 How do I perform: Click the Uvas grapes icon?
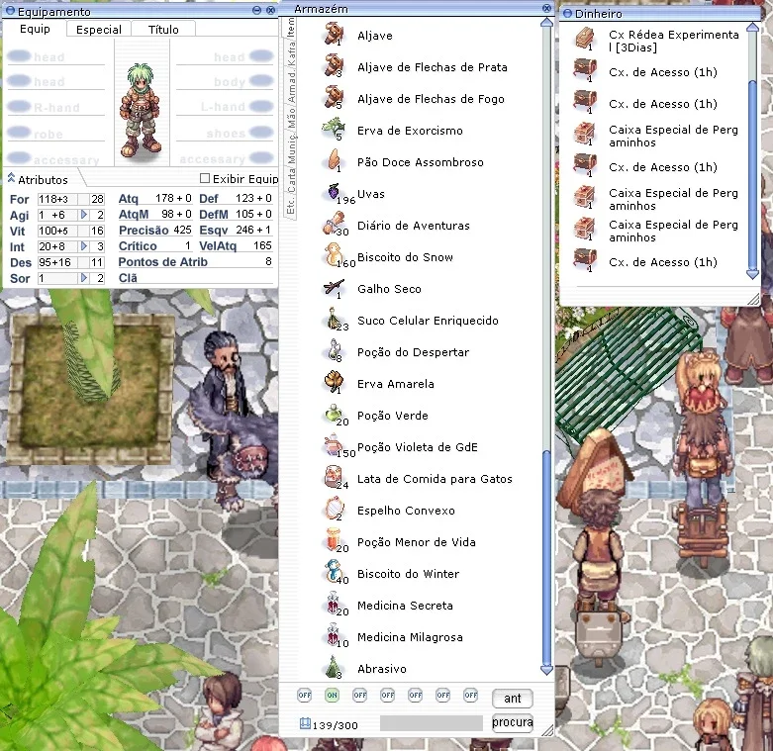(334, 192)
